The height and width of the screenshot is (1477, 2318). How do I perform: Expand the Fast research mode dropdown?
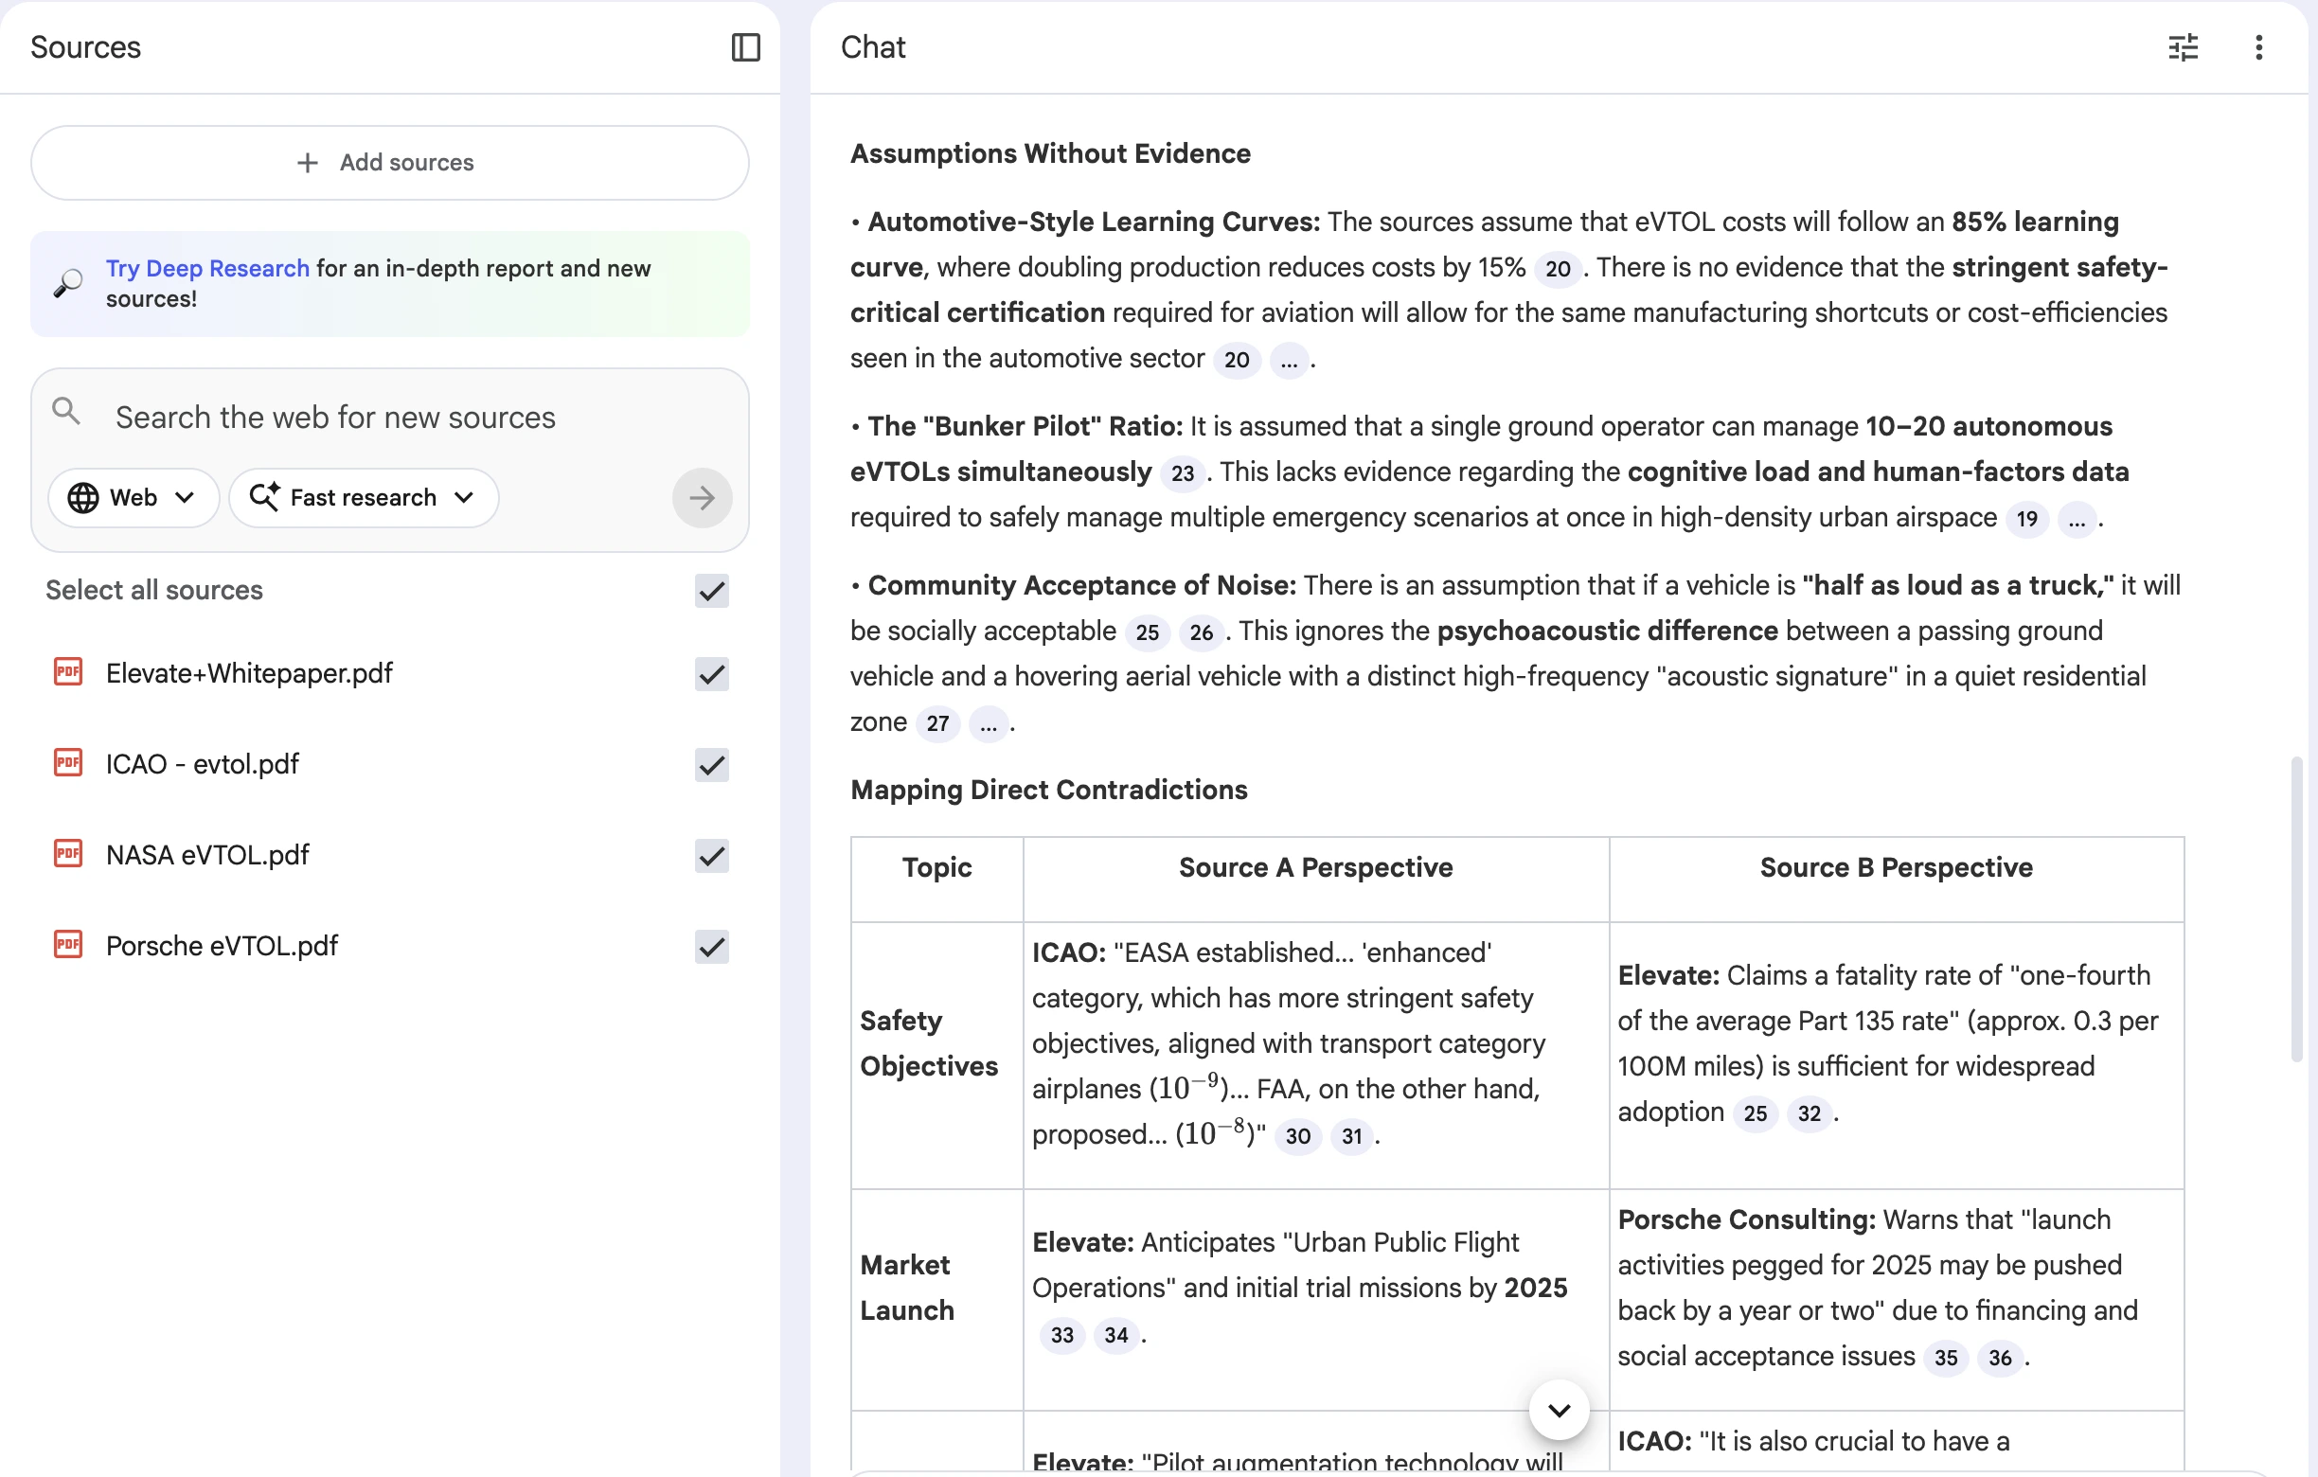point(363,497)
